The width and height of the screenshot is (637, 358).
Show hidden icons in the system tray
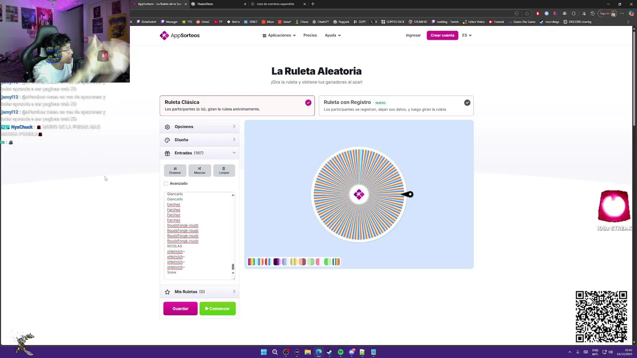click(x=570, y=352)
